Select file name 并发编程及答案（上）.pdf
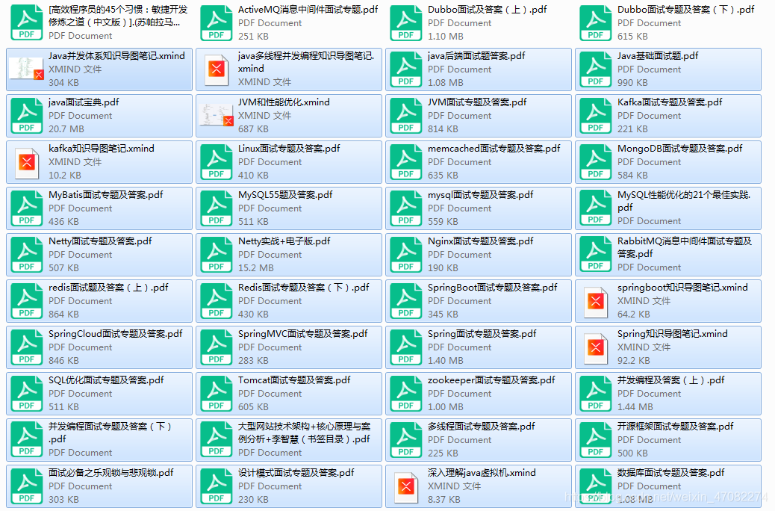The width and height of the screenshot is (775, 511). [670, 380]
